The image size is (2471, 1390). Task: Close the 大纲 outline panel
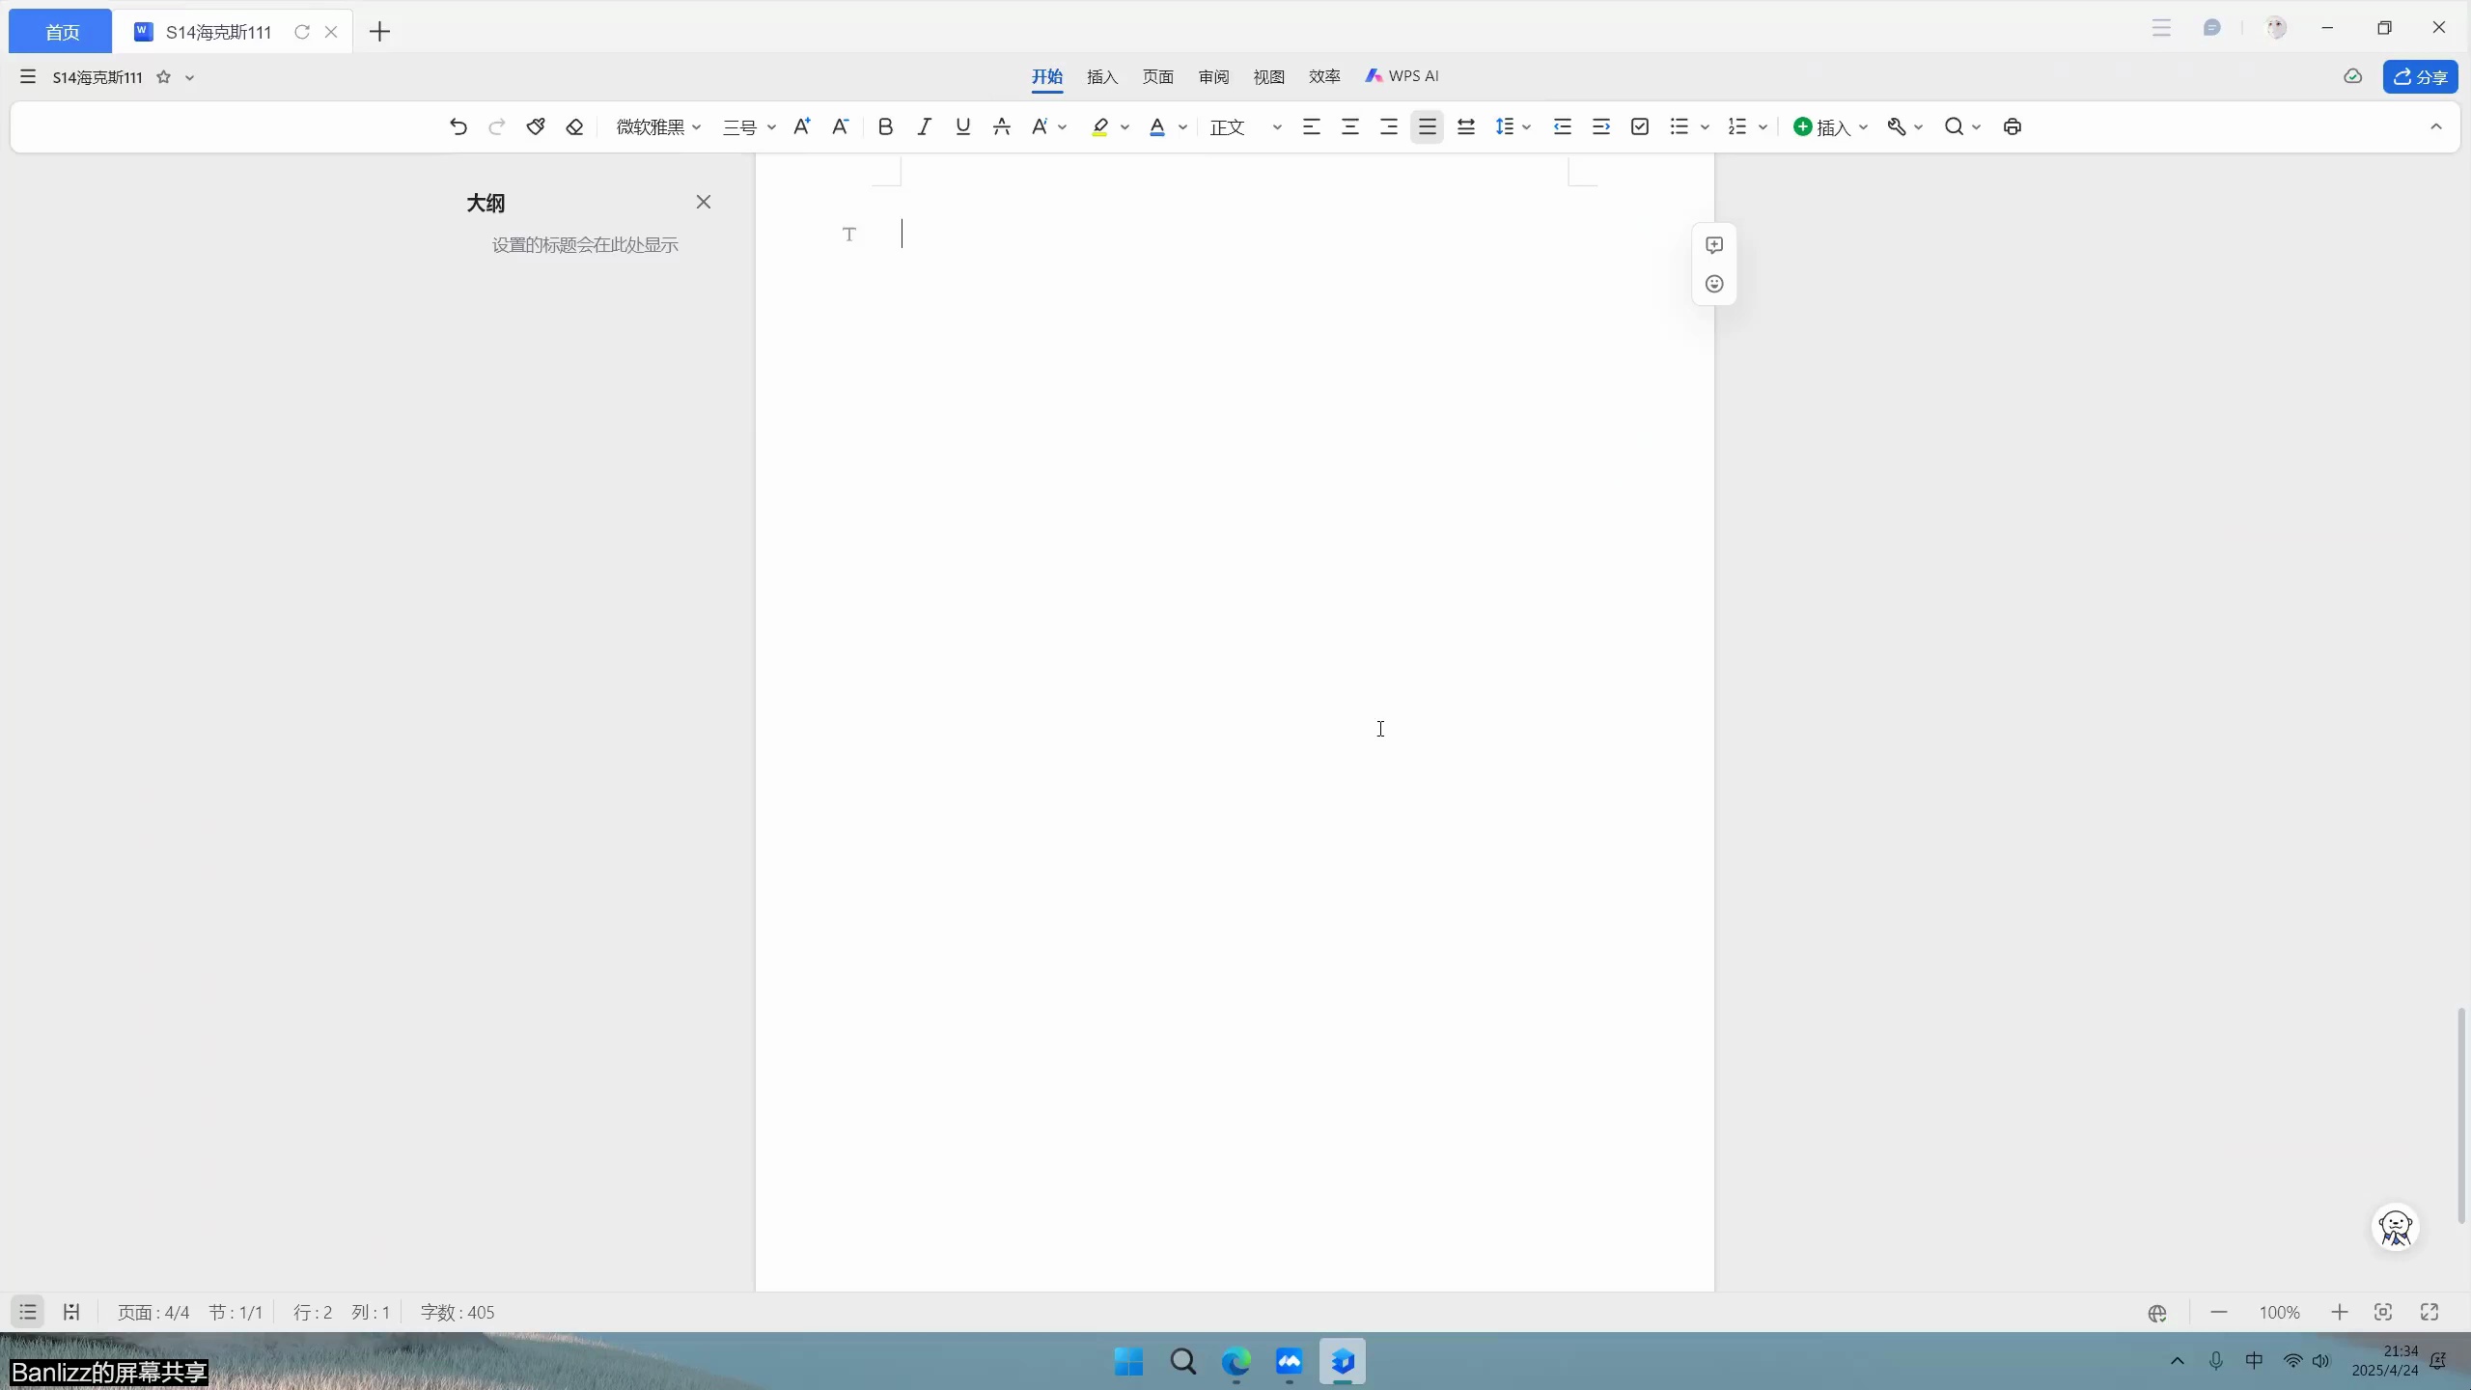[704, 202]
